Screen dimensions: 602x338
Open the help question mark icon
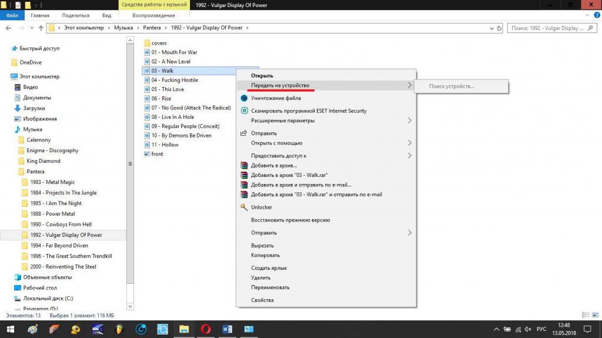[597, 15]
